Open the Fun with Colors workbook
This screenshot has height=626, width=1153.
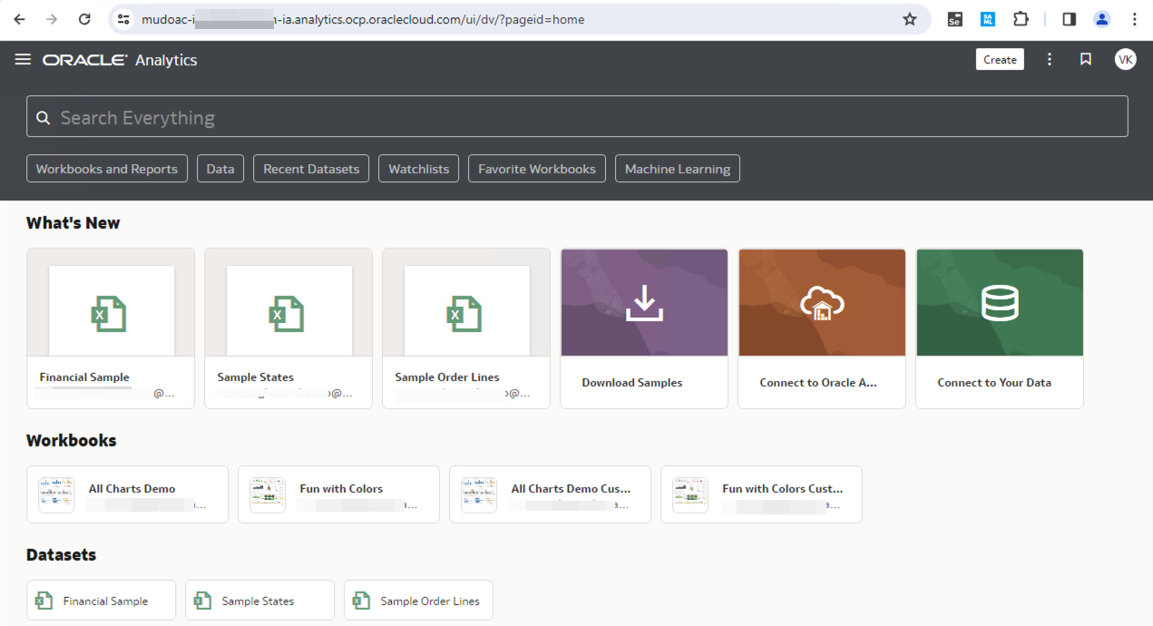point(338,494)
